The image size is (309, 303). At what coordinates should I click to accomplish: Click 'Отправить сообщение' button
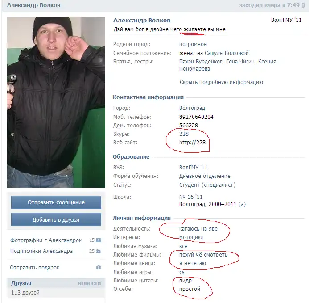coord(56,202)
